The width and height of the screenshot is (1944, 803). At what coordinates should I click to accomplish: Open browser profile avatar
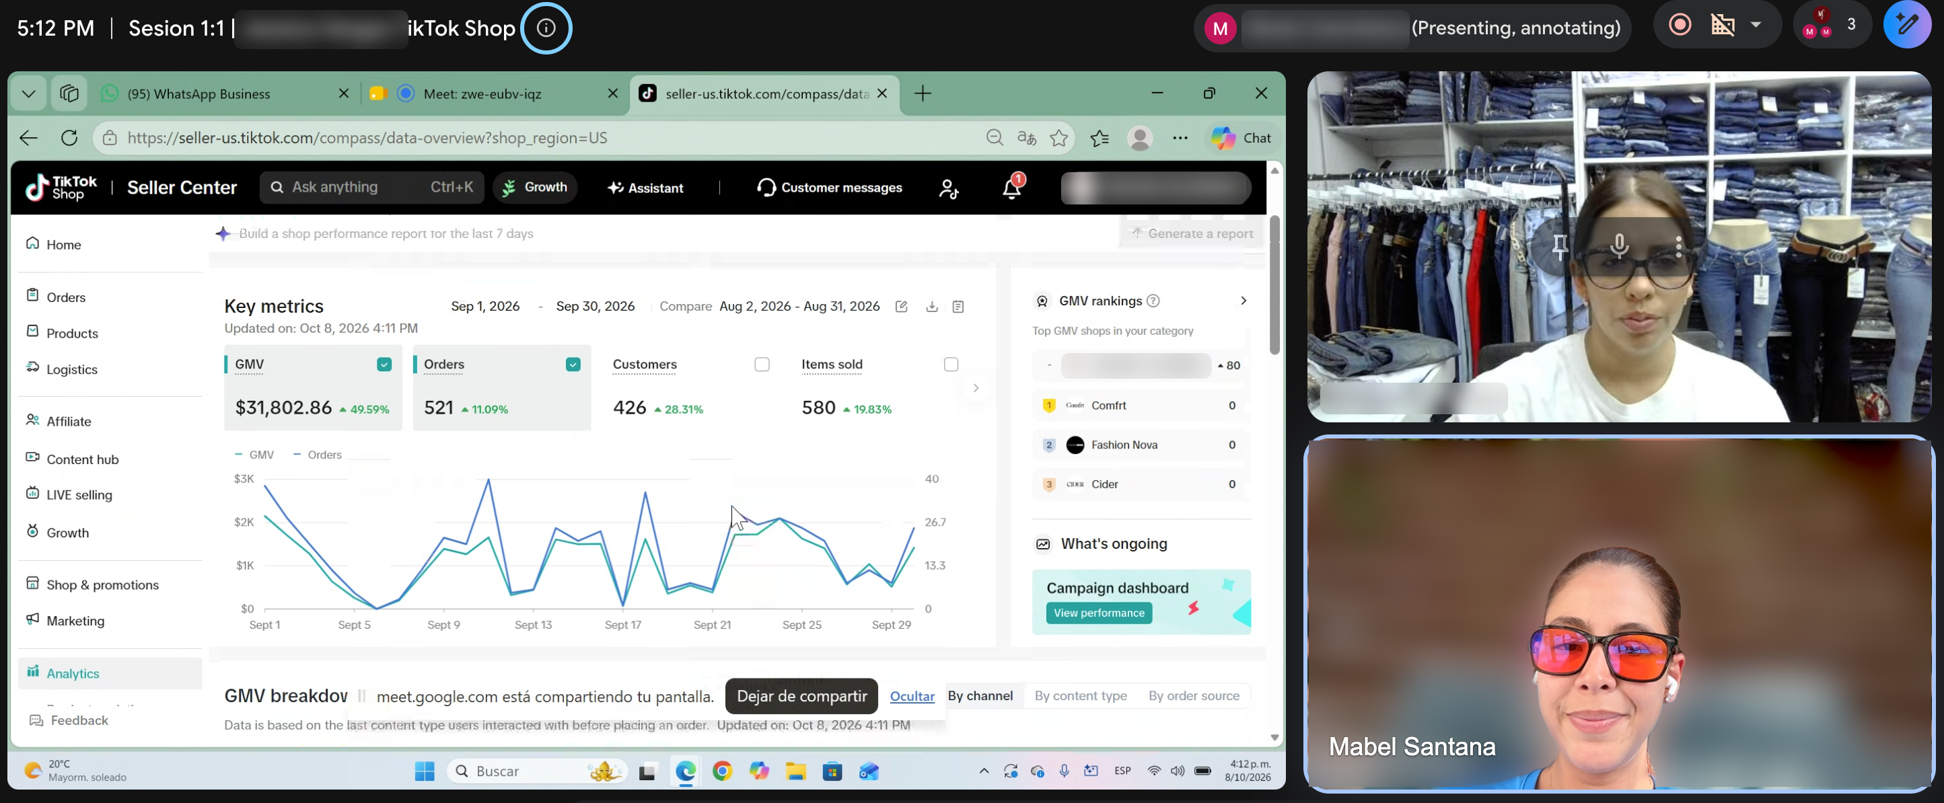(1139, 138)
